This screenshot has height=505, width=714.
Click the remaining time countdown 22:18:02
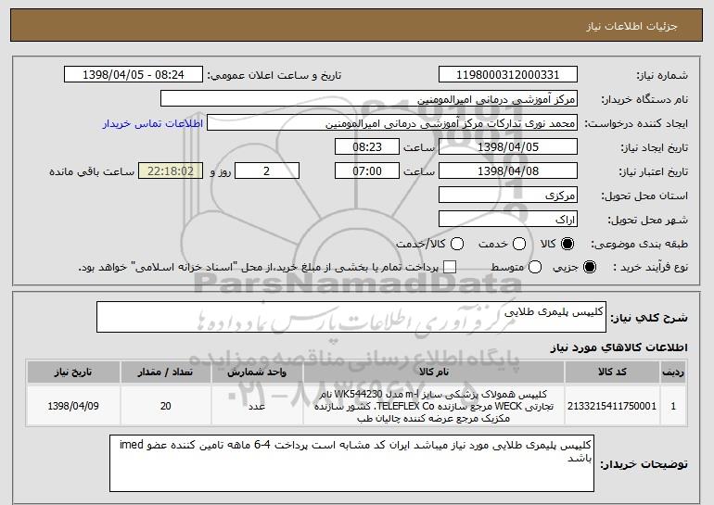pos(171,171)
